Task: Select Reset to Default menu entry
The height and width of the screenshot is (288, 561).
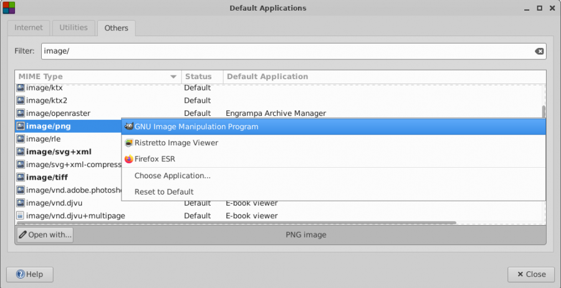Action: tap(333, 192)
